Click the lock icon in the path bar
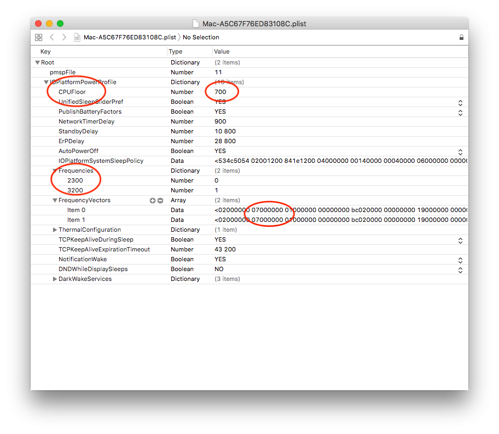The width and height of the screenshot is (499, 434). click(461, 37)
